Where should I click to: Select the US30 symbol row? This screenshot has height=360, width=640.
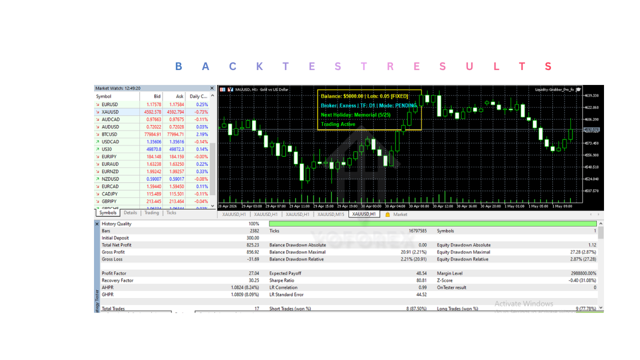click(152, 149)
